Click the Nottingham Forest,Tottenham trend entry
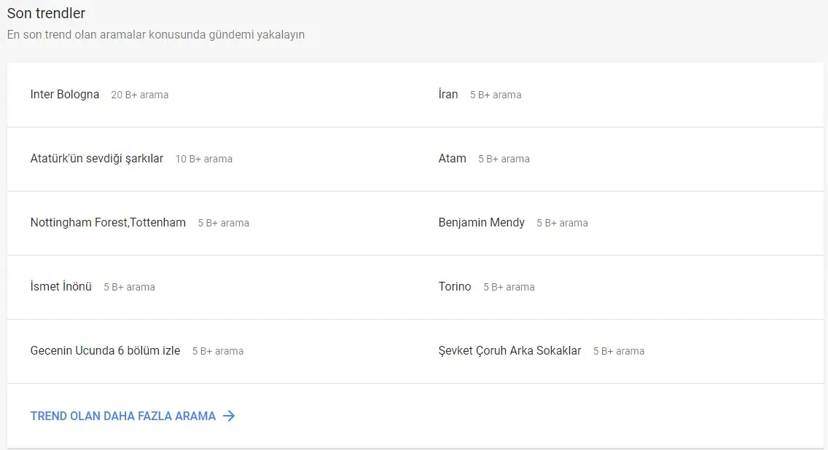 click(108, 223)
